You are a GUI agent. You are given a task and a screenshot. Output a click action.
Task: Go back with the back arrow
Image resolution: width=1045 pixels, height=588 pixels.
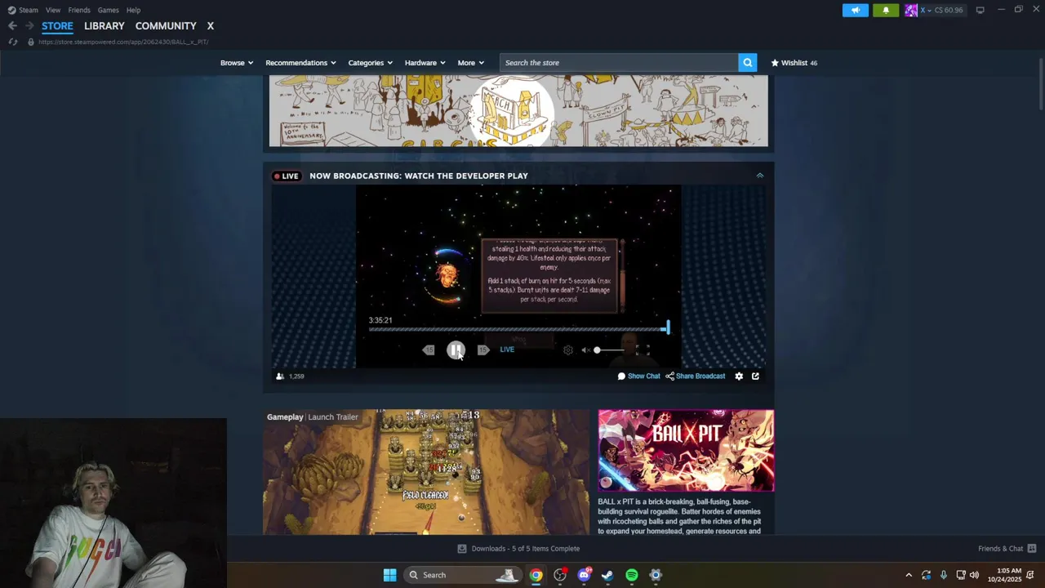coord(12,26)
